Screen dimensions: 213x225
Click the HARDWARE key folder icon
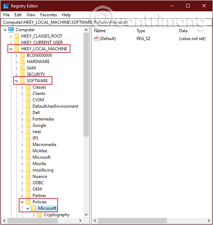point(23,62)
